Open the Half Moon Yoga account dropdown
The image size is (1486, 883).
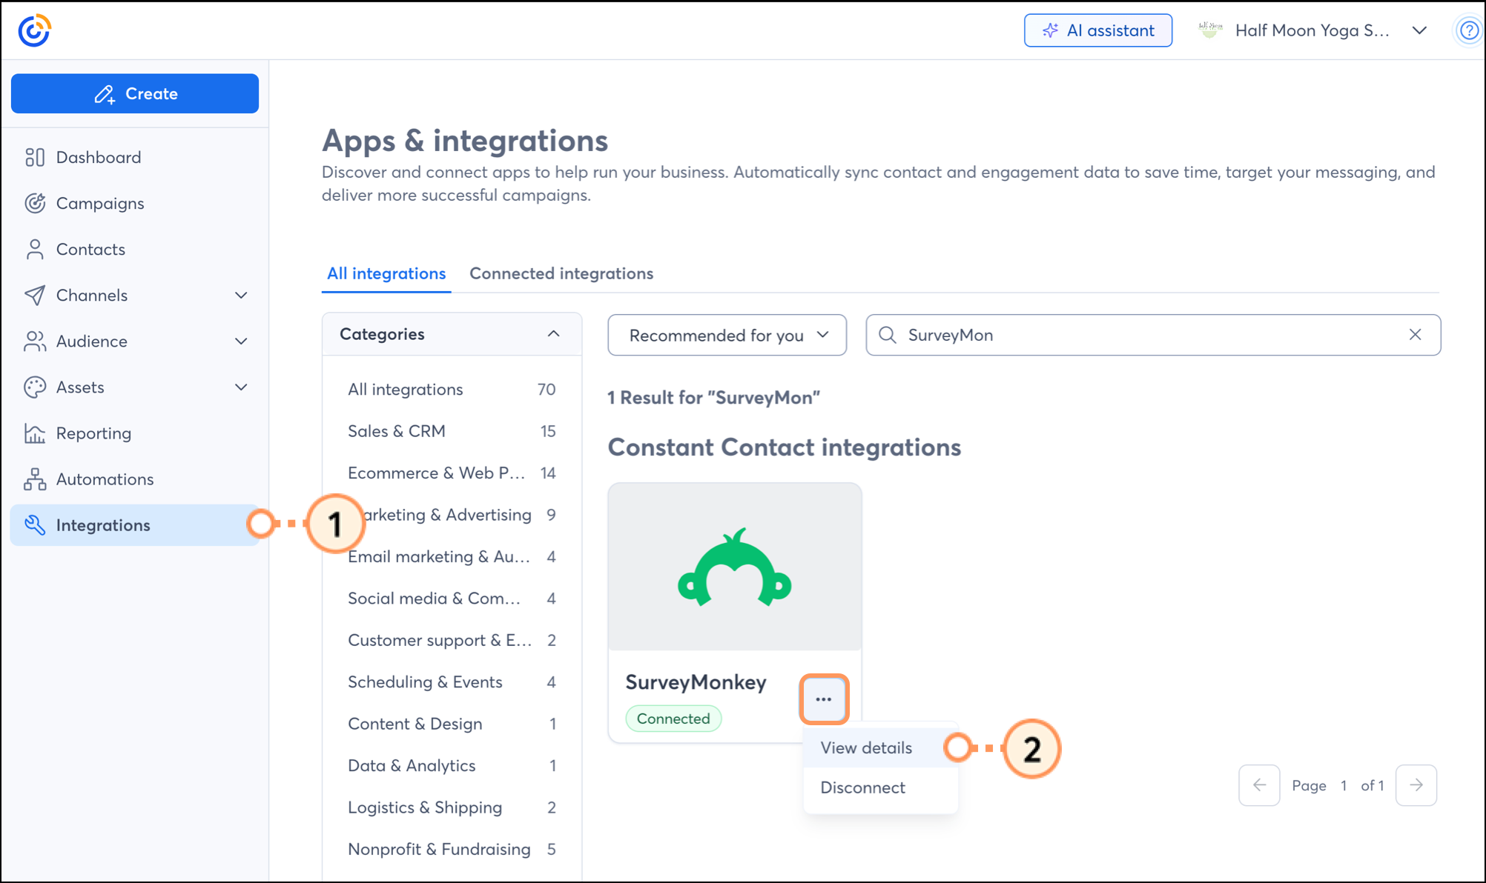(x=1419, y=30)
